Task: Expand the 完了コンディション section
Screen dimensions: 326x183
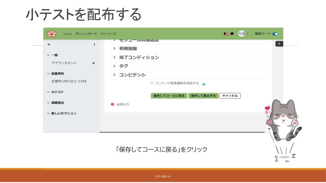Action: pos(139,58)
